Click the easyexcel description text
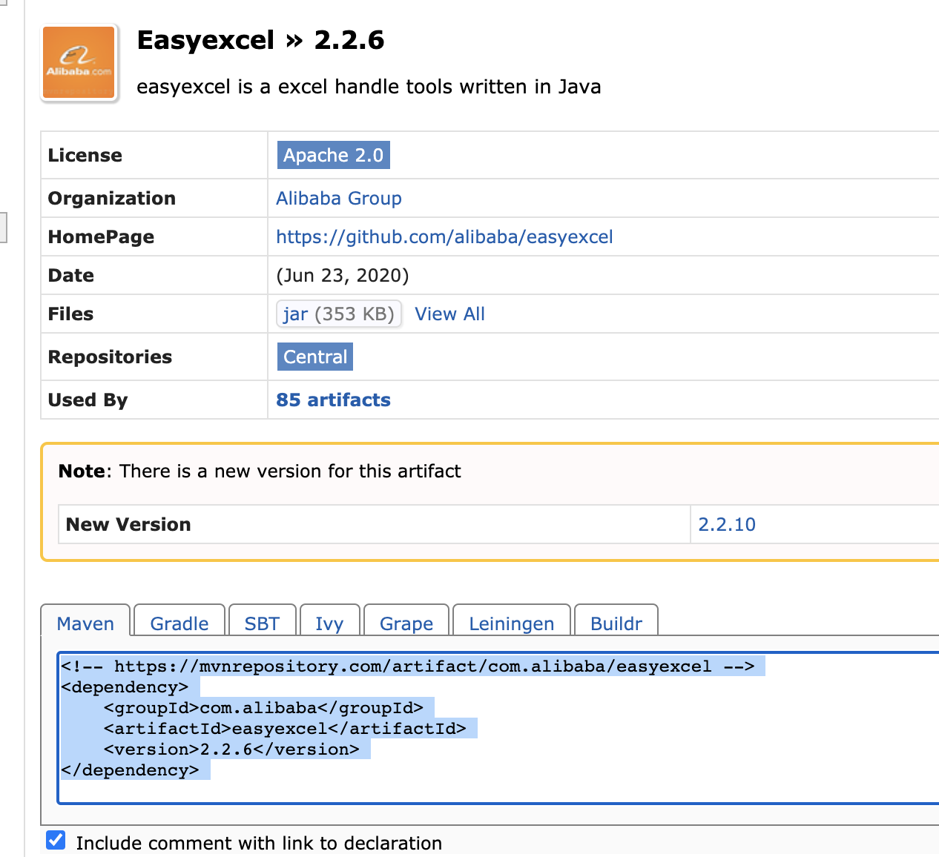939x857 pixels. [369, 87]
